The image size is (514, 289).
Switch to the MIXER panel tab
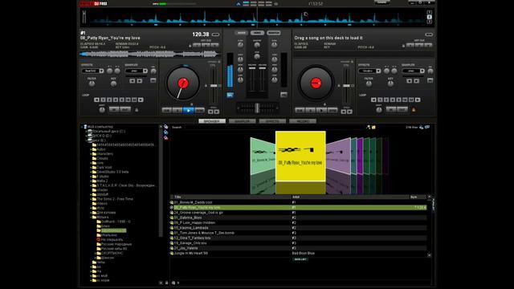tap(241, 33)
